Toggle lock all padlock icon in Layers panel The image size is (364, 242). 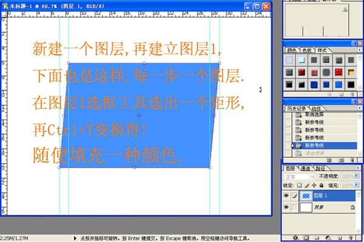[x=322, y=185]
